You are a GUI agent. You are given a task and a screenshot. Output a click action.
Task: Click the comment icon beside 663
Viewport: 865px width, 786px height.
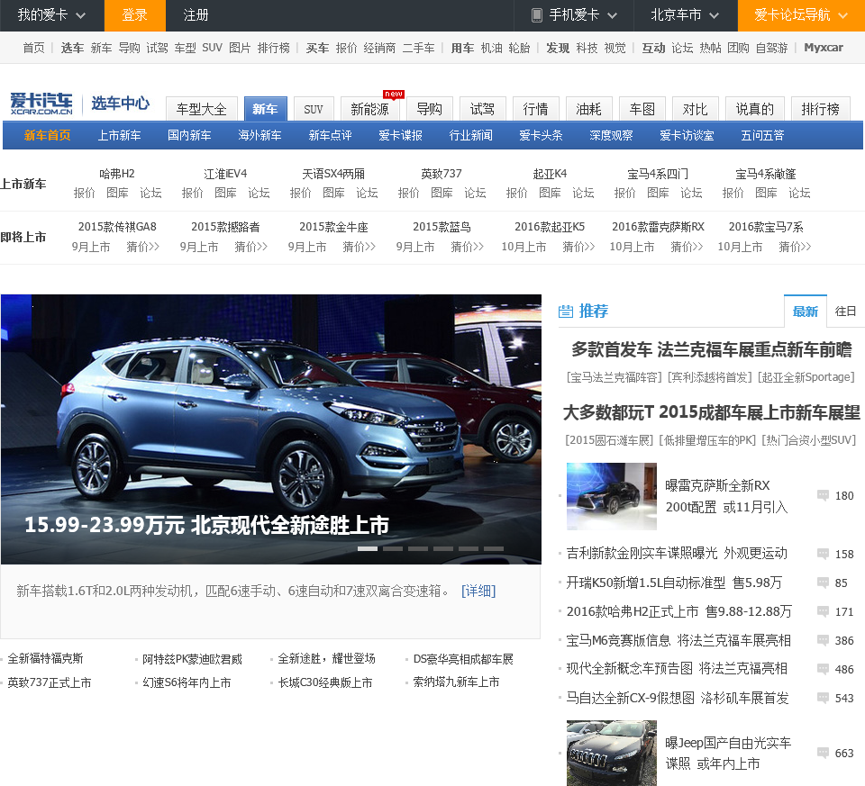tap(823, 753)
